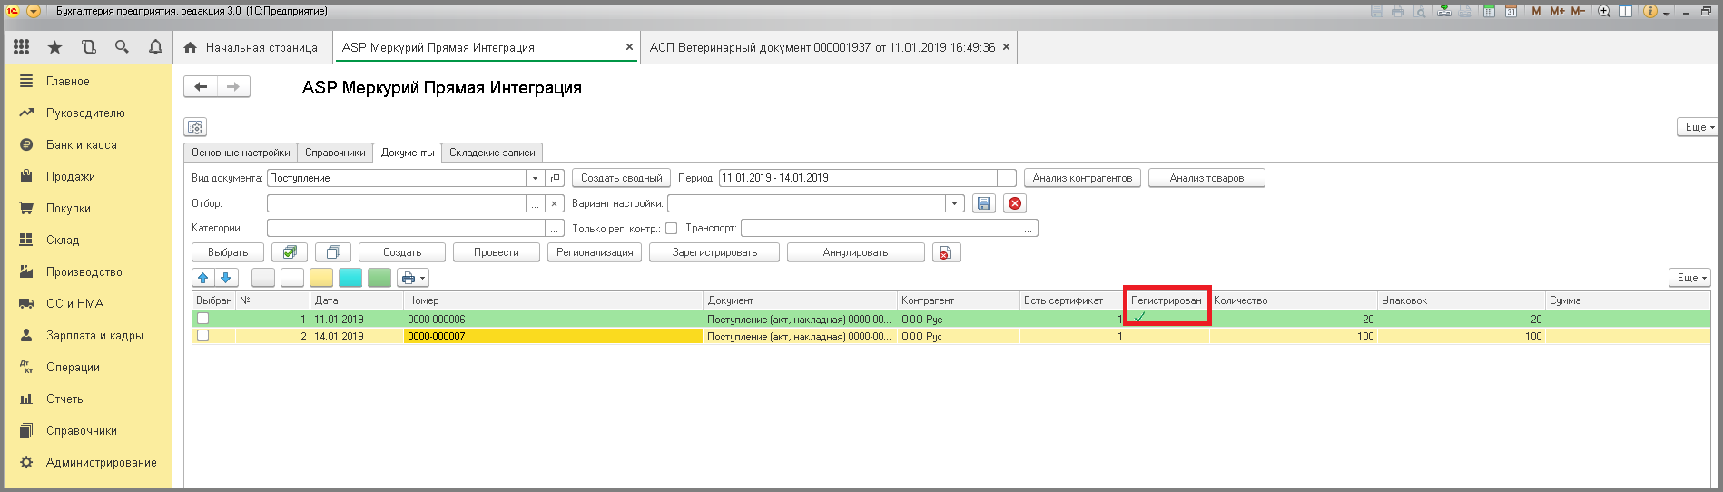
Task: Open notifications bell icon
Action: (x=155, y=47)
